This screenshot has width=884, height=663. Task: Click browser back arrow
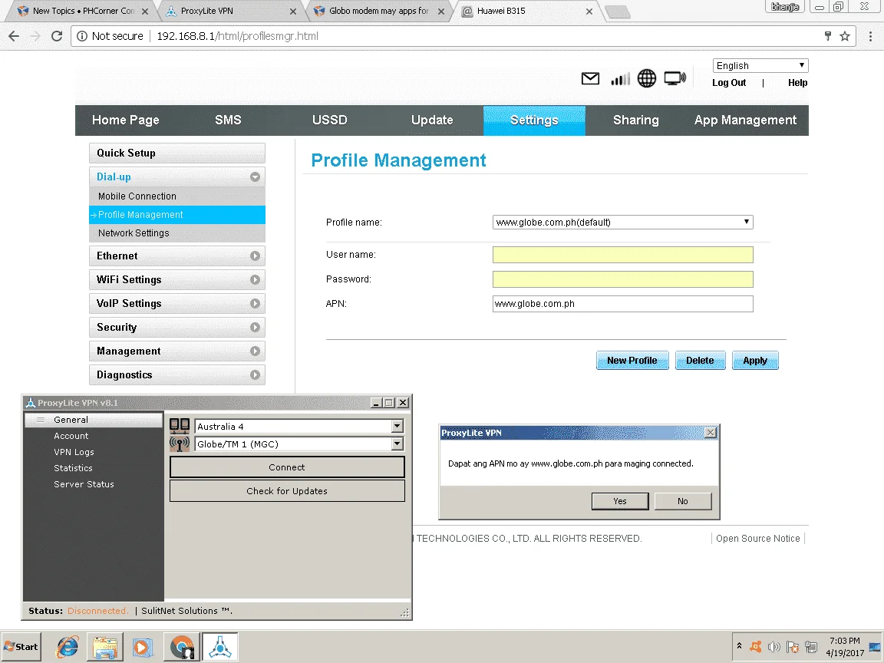point(14,36)
